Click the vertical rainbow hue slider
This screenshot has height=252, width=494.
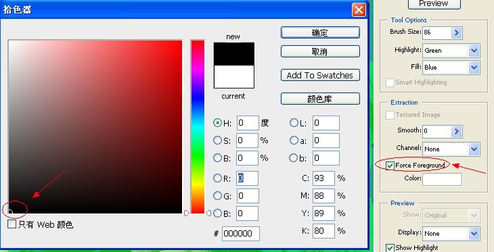click(x=198, y=127)
